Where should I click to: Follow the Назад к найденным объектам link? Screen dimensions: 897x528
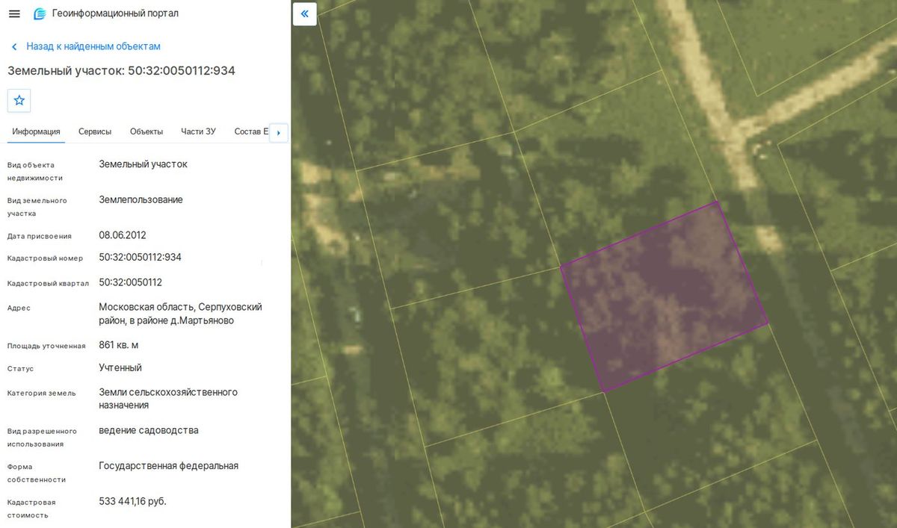(x=93, y=46)
